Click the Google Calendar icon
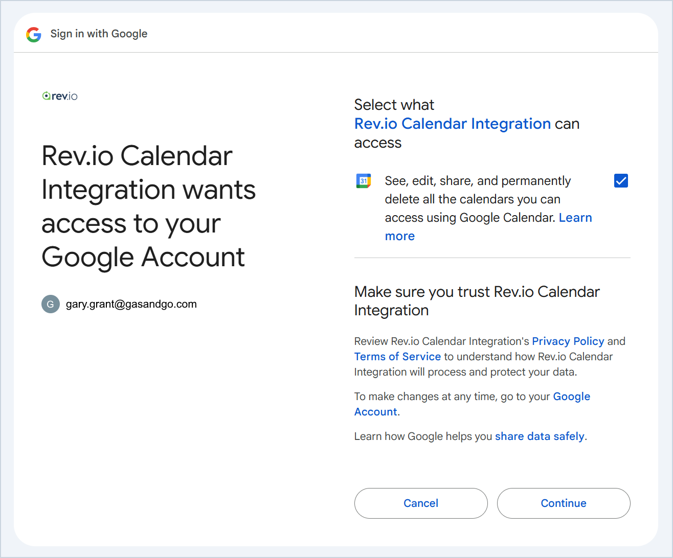This screenshot has height=558, width=673. pos(364,181)
